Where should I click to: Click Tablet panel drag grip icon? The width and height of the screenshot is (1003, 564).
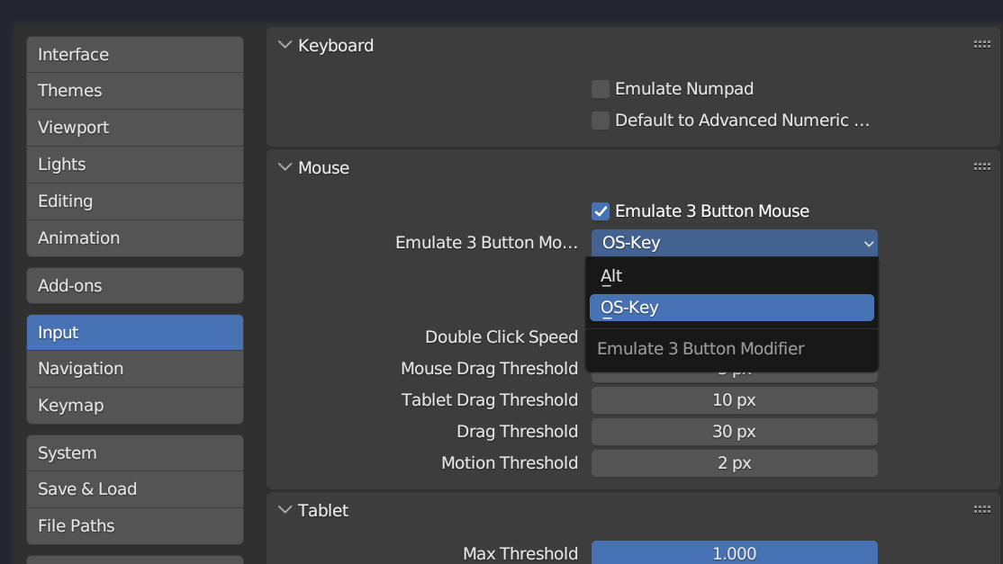pos(981,510)
